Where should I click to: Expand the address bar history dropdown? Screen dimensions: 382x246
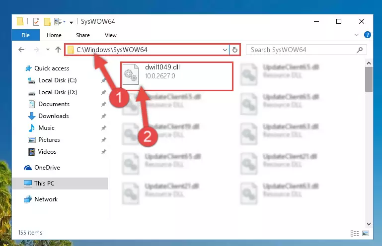coord(225,50)
